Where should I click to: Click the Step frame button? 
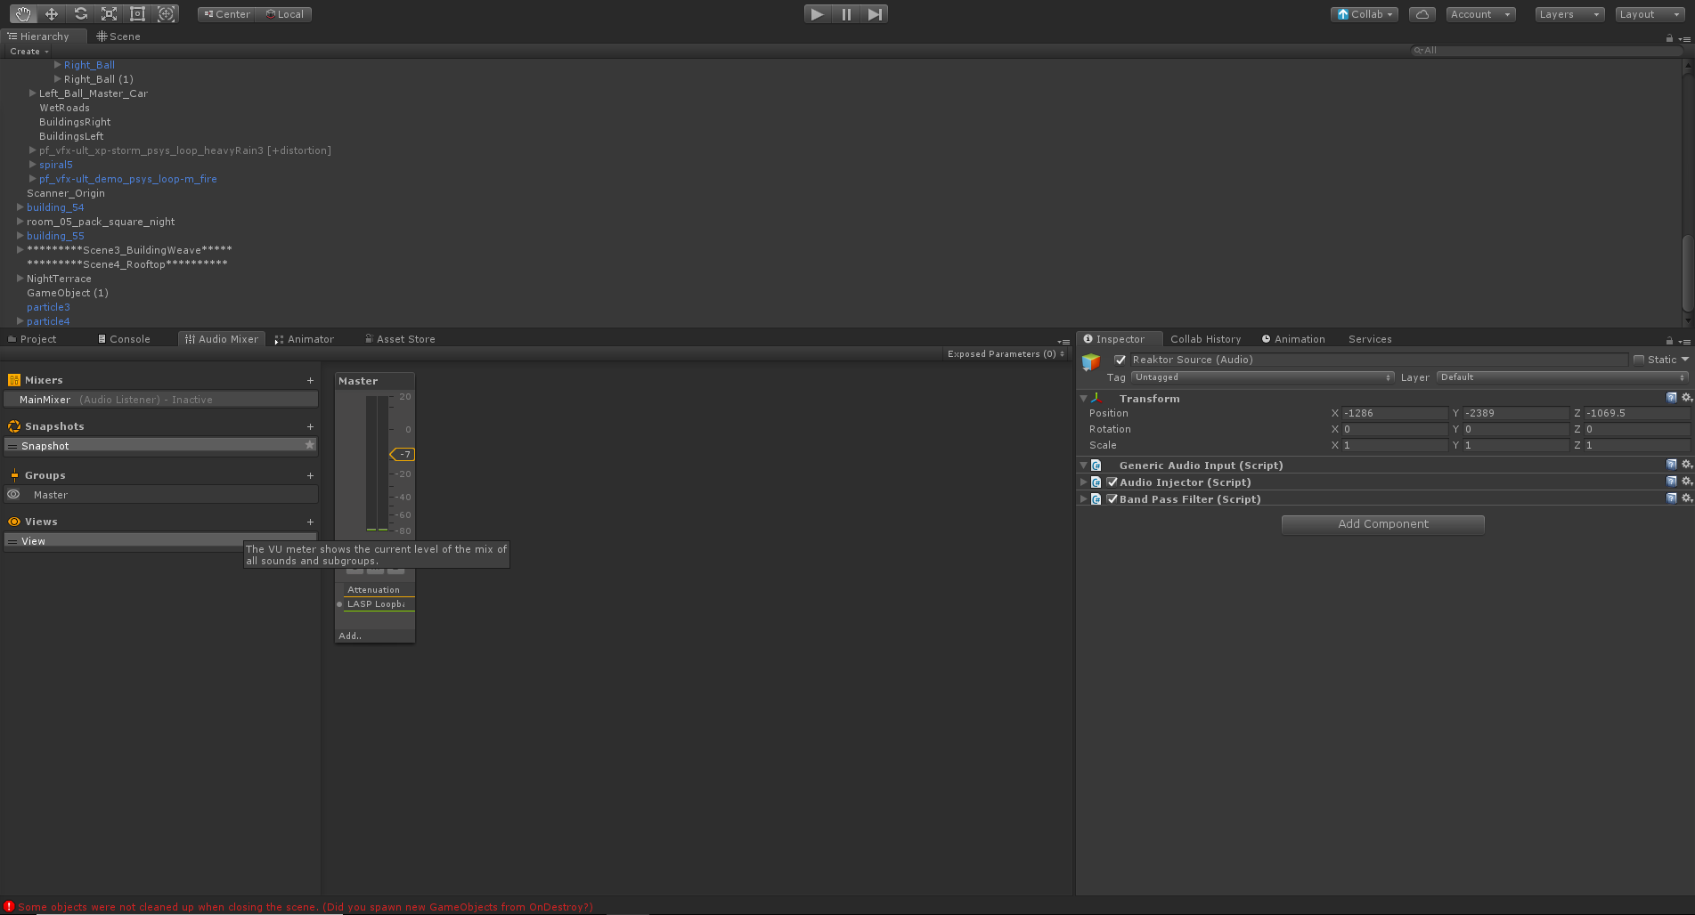click(874, 13)
